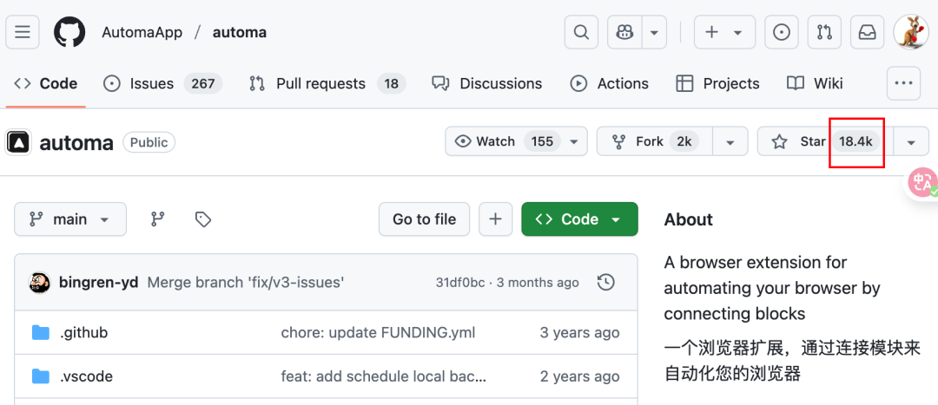
Task: Switch to the Projects tab
Action: point(717,83)
